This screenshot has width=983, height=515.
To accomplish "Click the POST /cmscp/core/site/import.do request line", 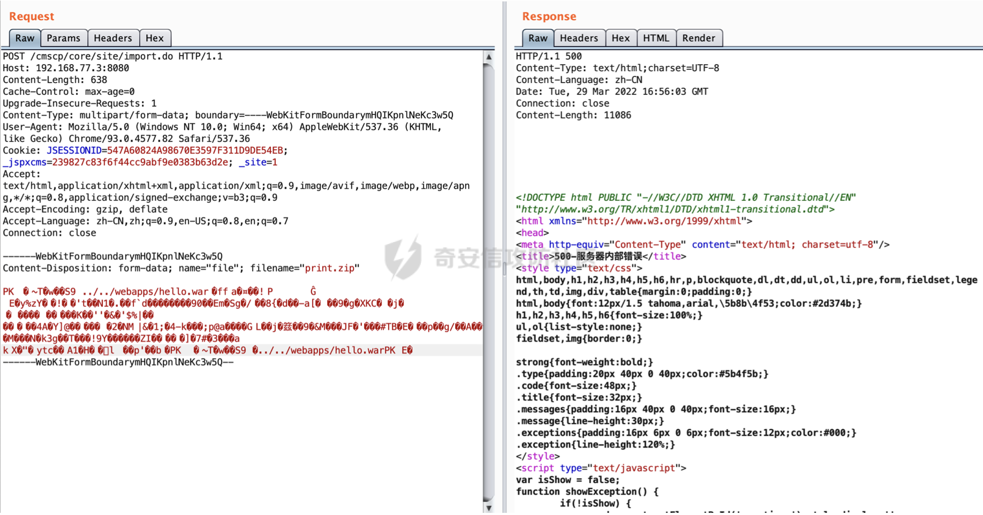I will [112, 56].
